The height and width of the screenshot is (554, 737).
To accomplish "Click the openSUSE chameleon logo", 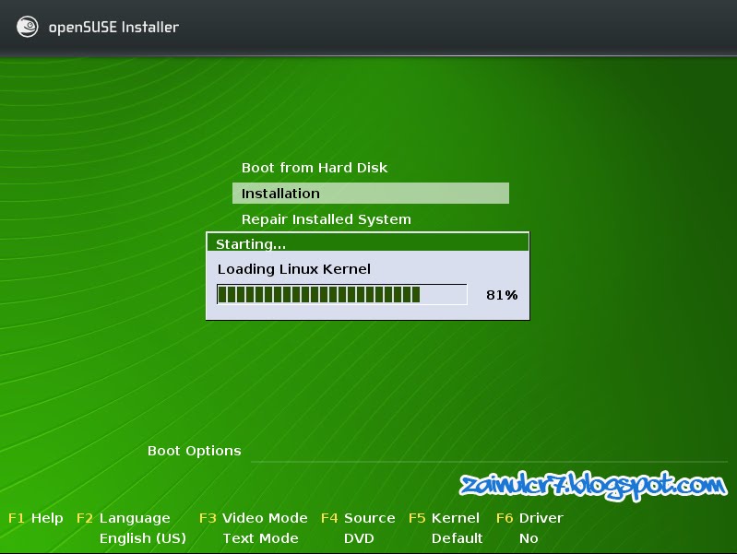I will pyautogui.click(x=28, y=27).
